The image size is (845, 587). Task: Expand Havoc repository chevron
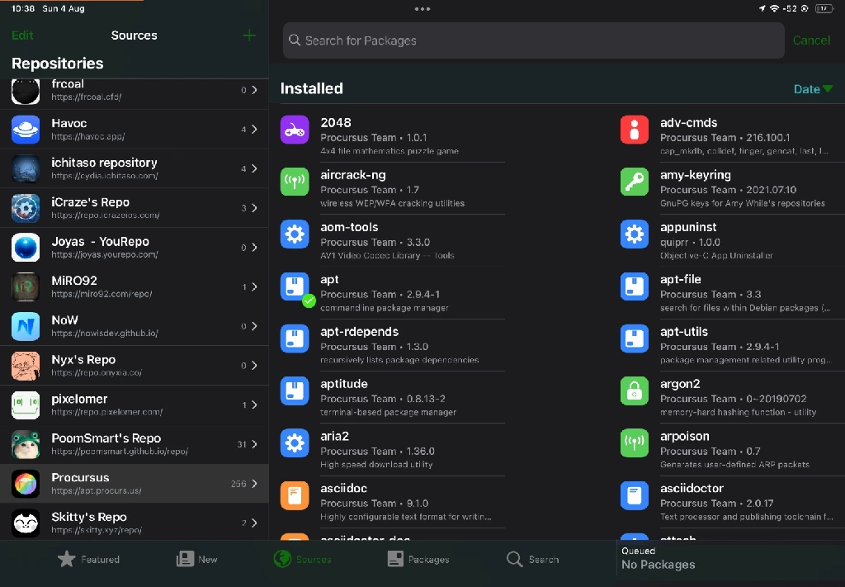pos(254,130)
